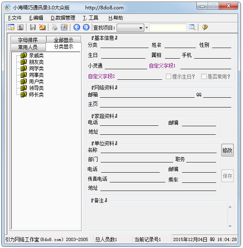Click the app icon in title bar
This screenshot has height=248, width=243.
tap(8, 7)
